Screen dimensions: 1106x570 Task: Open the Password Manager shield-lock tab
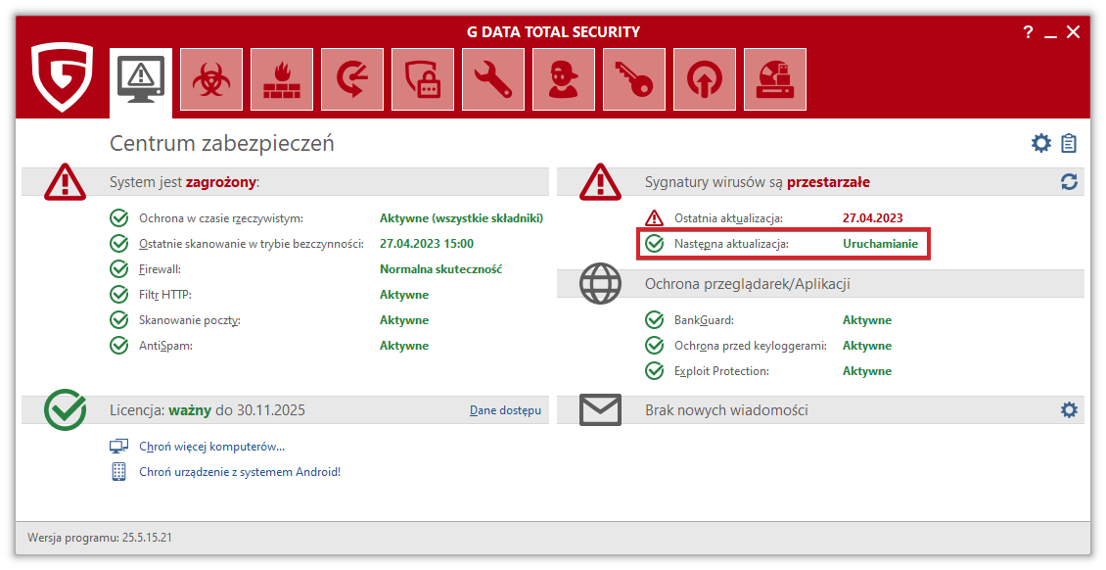coord(423,79)
